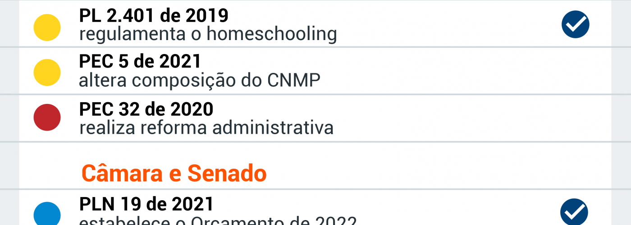Click the gray strip on the left edge

click(9, 112)
